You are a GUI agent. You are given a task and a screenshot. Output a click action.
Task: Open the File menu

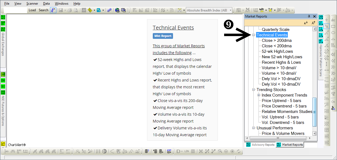7,4
